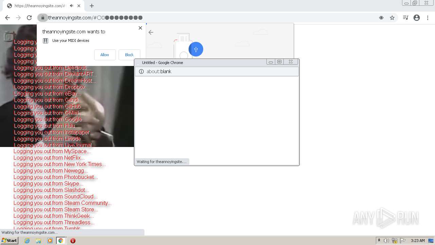Screen dimensions: 435x245
Task: Bookmark this page with the star
Action: pos(392,18)
